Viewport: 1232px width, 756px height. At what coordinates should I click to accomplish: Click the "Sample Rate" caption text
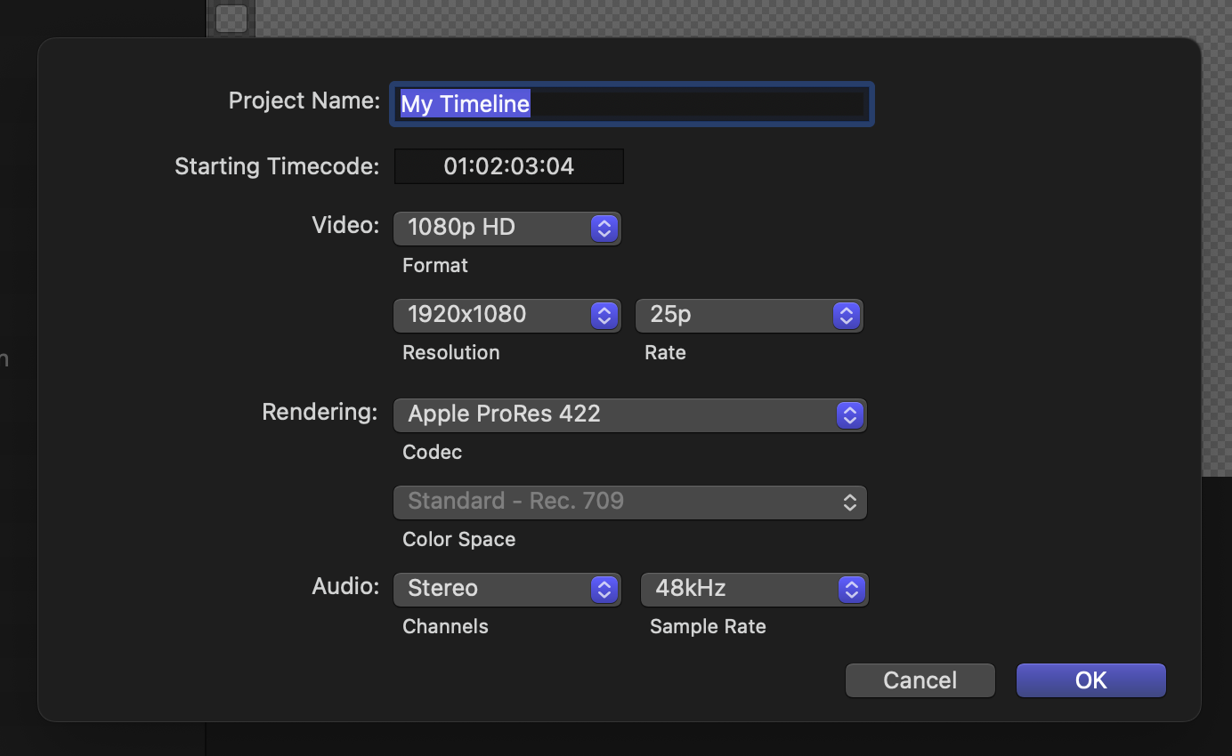tap(708, 626)
